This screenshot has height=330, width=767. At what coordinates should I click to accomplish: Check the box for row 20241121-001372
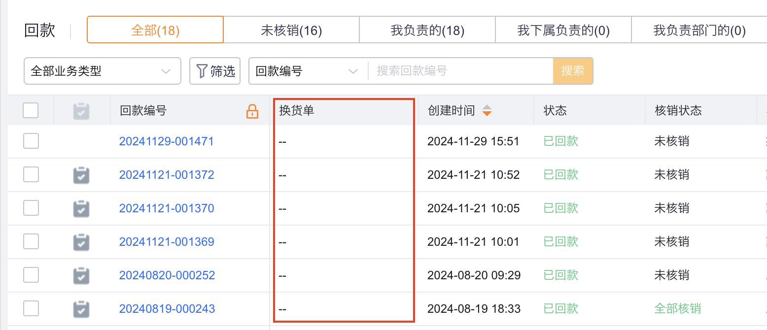tap(31, 174)
